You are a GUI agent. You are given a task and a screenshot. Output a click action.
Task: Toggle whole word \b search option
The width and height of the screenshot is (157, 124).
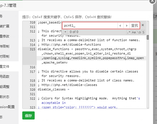[139, 32]
